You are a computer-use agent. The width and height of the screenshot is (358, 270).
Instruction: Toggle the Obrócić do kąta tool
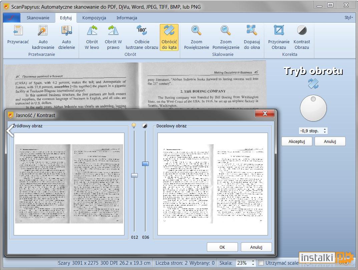[169, 37]
